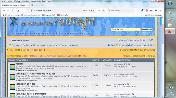Open the Technique radio à transistors forum

31,94
